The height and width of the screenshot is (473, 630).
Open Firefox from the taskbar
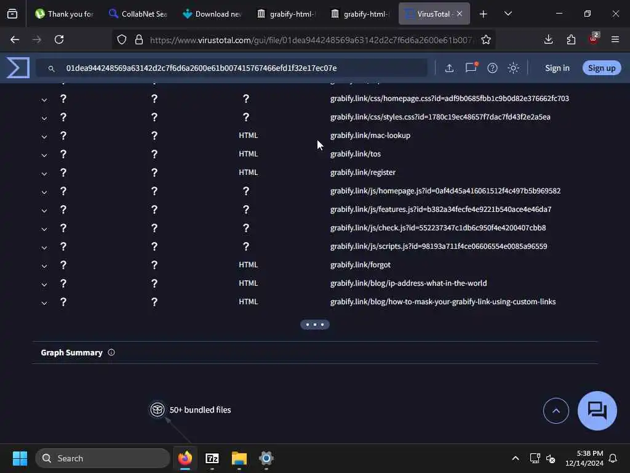click(x=185, y=458)
